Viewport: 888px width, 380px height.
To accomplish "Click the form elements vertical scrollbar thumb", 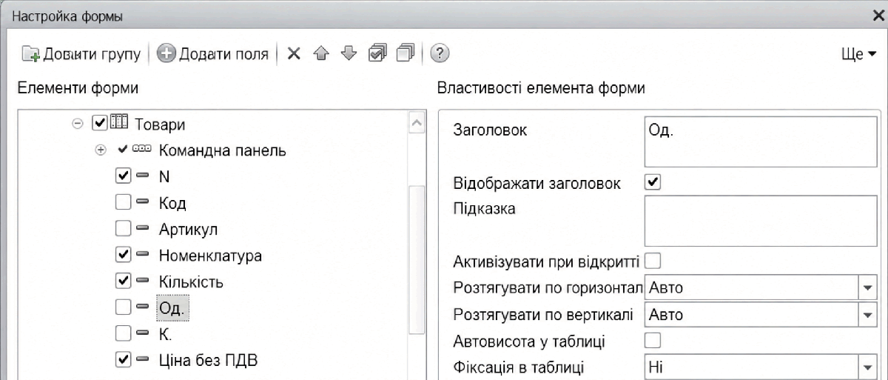I will (417, 259).
